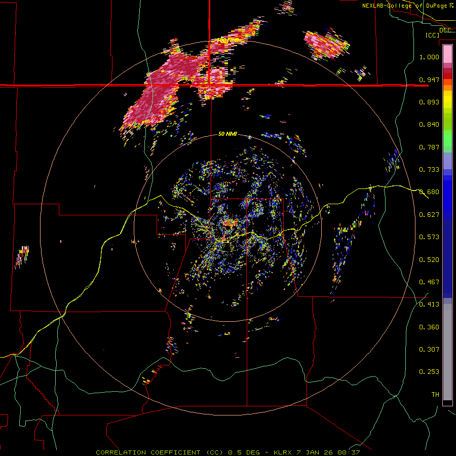Select the 0.307 legend value
456x456 pixels.
(x=429, y=350)
